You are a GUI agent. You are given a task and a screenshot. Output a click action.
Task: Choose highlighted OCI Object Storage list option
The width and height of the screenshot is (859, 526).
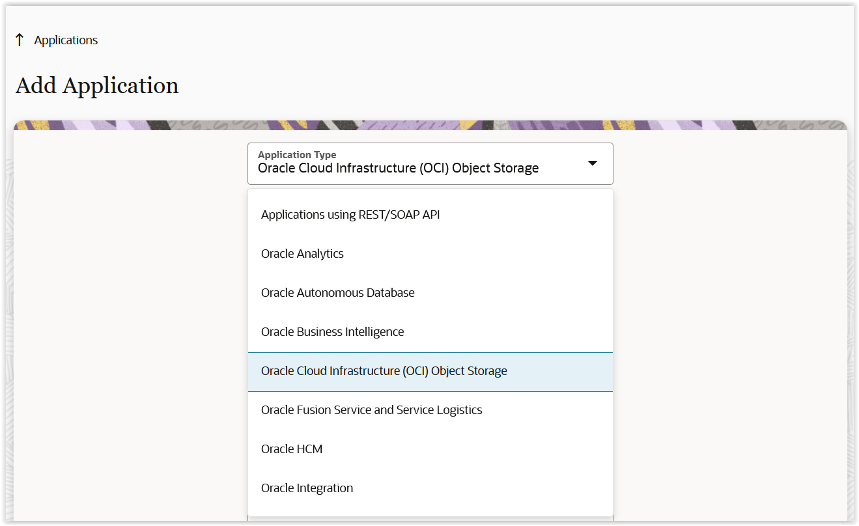click(x=384, y=371)
